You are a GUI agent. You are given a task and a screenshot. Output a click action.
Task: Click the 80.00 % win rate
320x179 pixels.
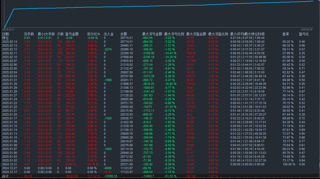click(288, 111)
